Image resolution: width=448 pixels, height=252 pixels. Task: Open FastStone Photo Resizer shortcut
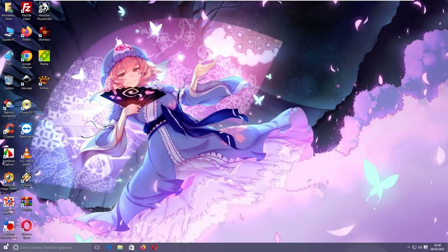click(9, 230)
